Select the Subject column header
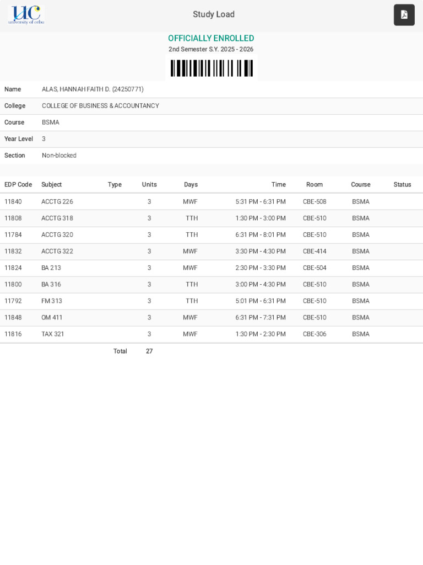 click(x=51, y=184)
